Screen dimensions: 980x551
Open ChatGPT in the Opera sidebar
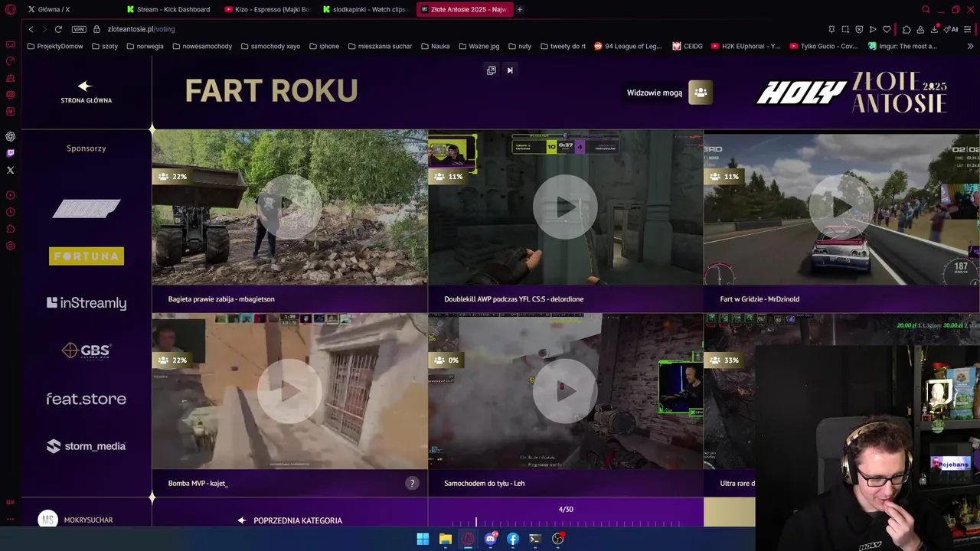pos(10,136)
